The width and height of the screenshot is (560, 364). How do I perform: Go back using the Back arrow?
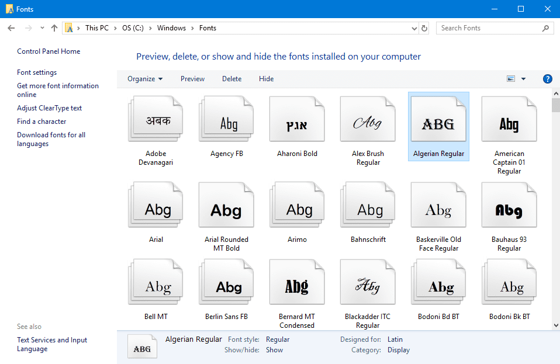(11, 28)
